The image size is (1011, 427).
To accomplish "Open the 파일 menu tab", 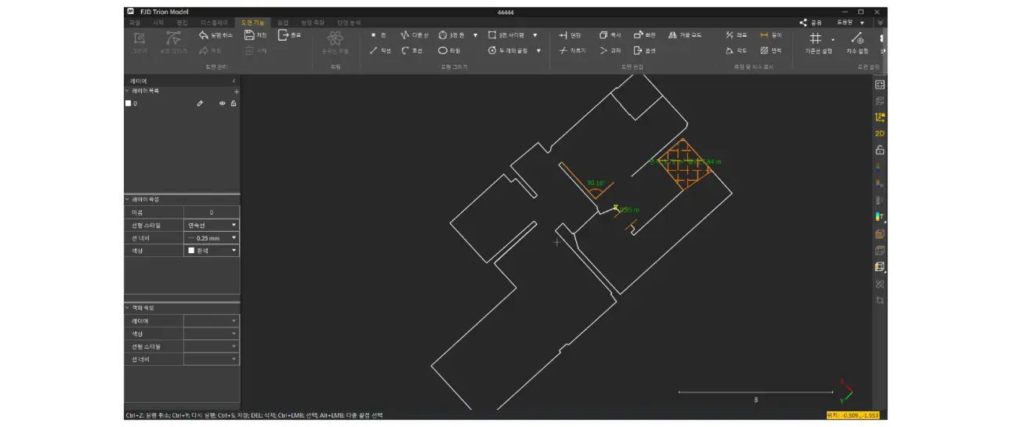I will click(134, 23).
